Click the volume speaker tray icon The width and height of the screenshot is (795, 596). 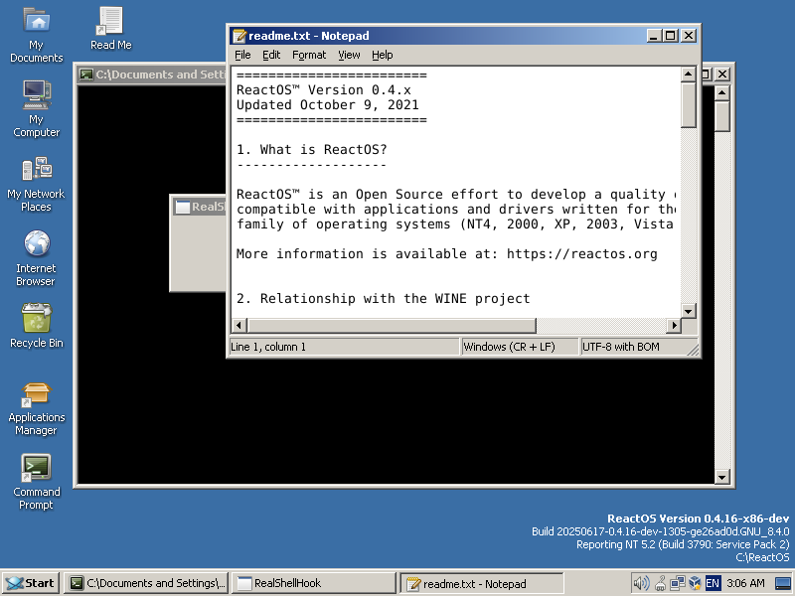[x=641, y=583]
